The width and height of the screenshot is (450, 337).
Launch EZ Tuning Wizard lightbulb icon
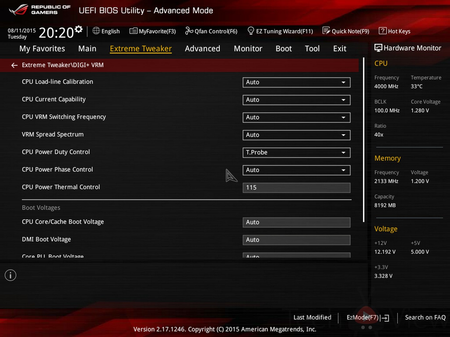click(251, 31)
